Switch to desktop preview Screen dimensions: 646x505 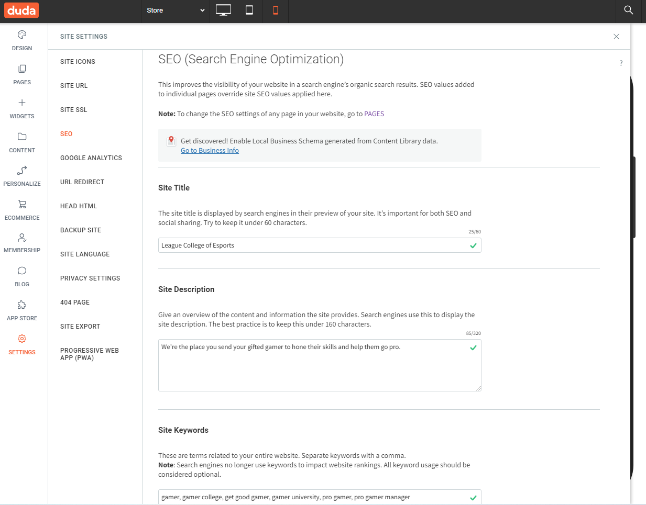tap(223, 10)
